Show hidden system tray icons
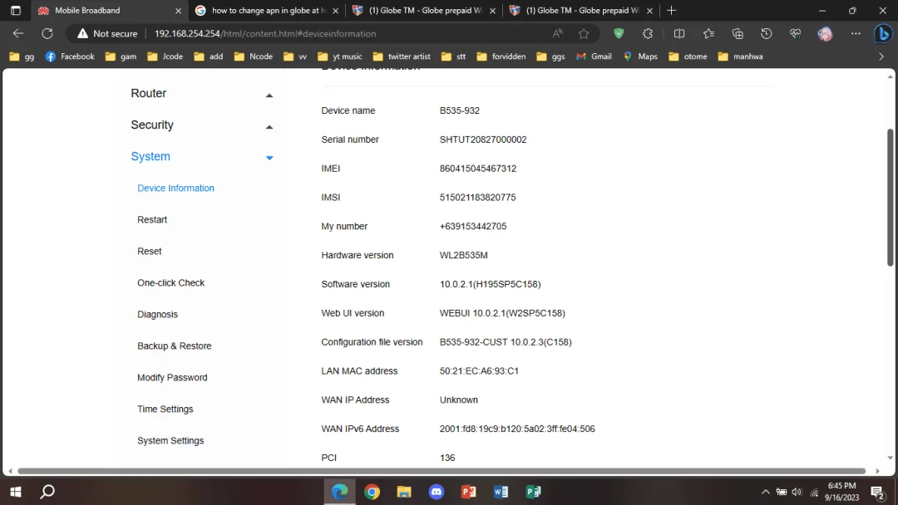This screenshot has height=505, width=898. (765, 492)
